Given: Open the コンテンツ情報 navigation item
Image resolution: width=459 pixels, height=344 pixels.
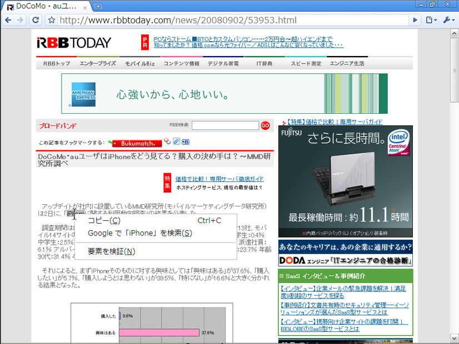Looking at the screenshot, I should point(181,63).
